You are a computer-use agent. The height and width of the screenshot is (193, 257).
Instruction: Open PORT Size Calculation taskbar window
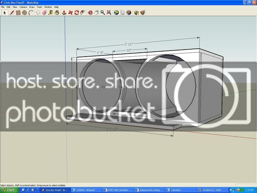tap(118, 190)
